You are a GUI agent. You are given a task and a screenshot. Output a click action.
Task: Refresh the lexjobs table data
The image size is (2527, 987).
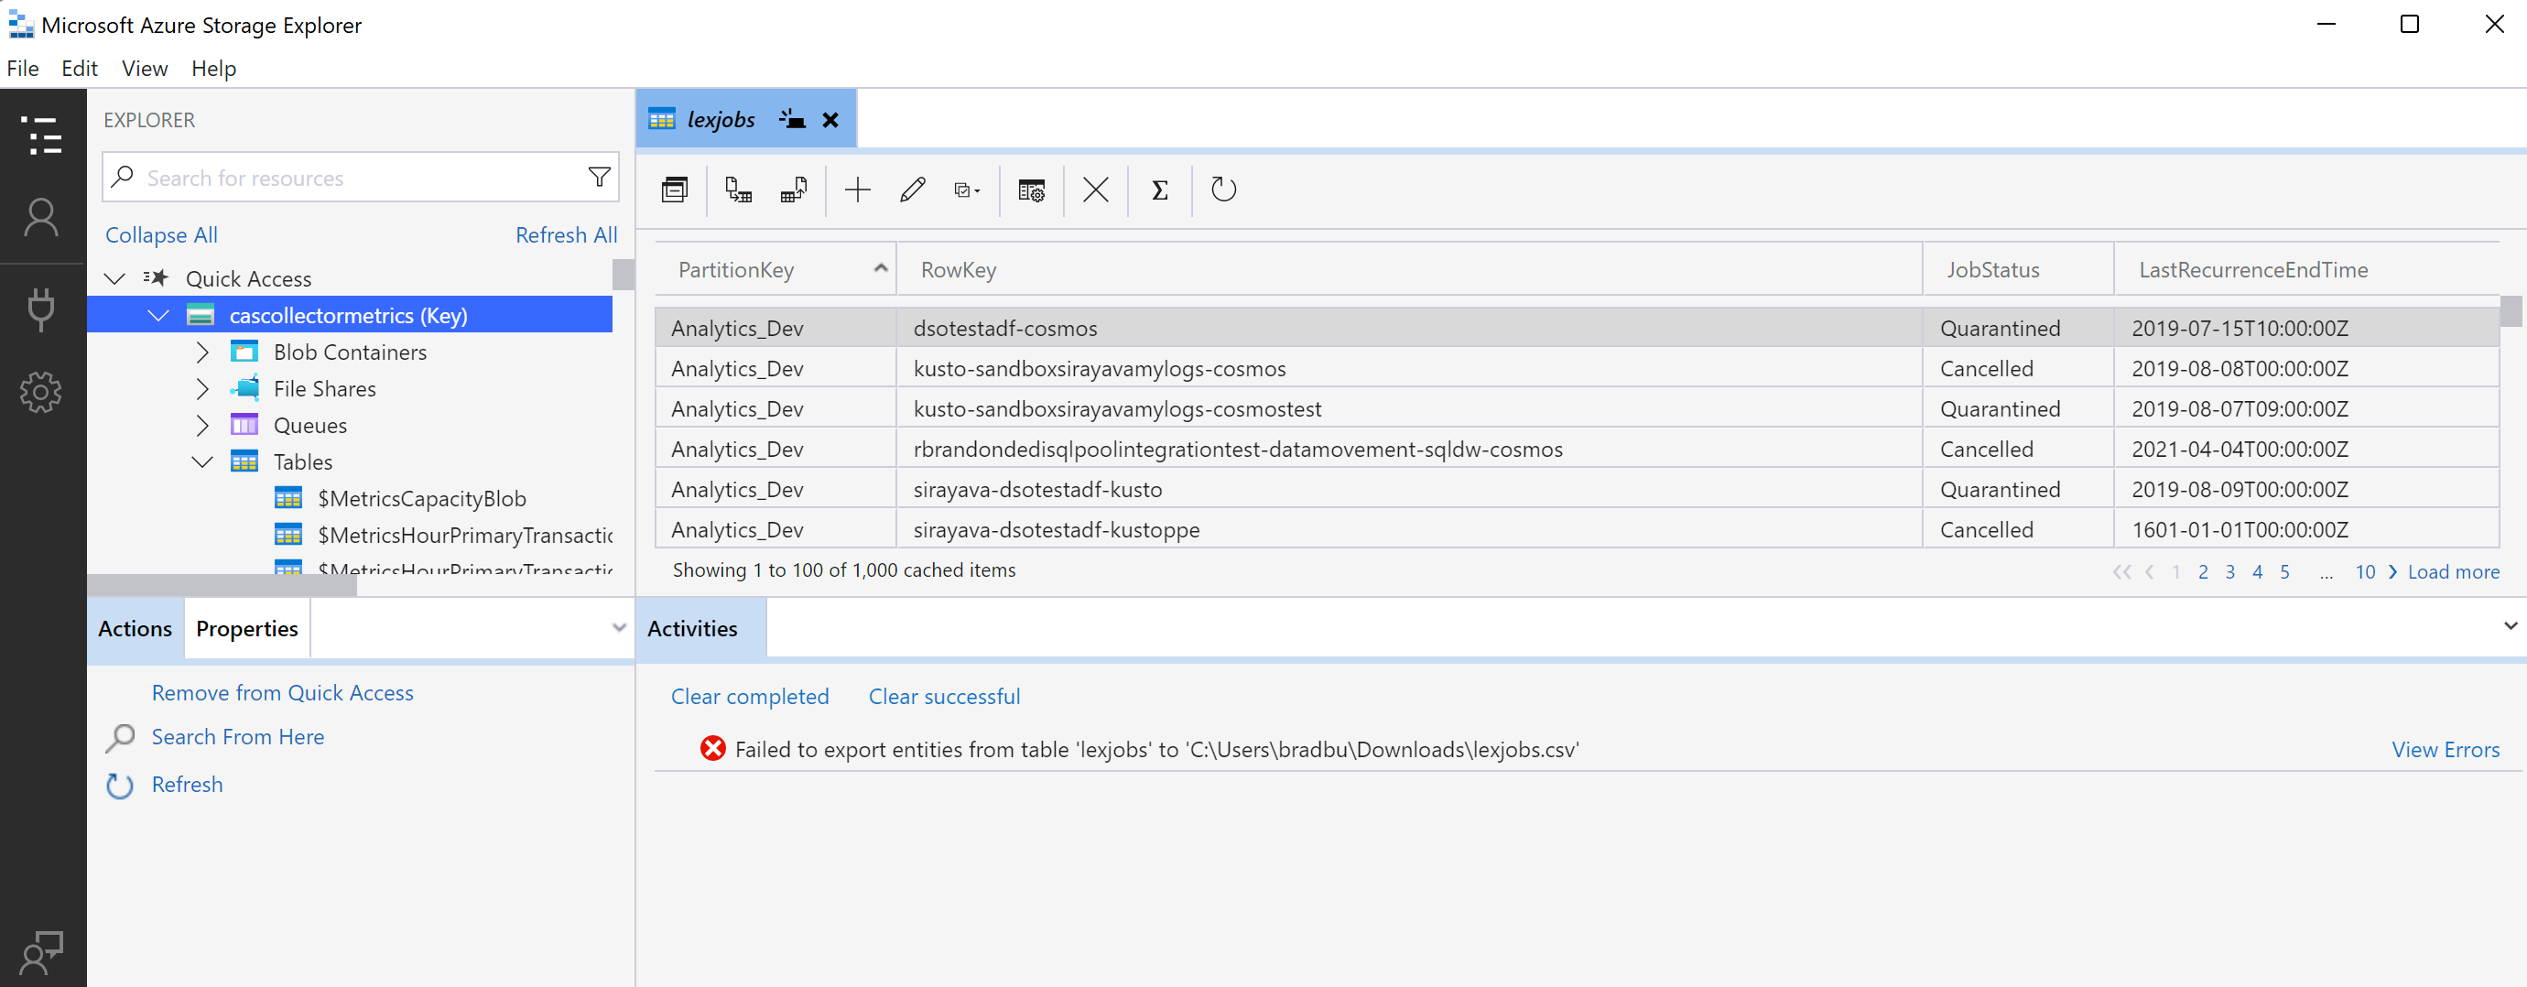[x=1222, y=190]
